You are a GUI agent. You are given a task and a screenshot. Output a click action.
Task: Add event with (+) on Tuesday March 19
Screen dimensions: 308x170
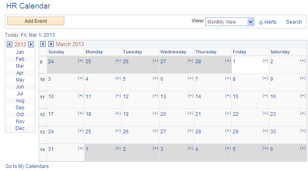tap(155, 113)
